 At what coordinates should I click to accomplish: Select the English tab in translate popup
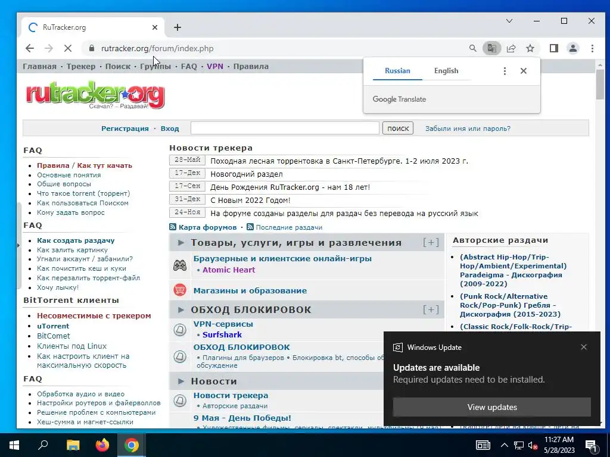(x=446, y=71)
